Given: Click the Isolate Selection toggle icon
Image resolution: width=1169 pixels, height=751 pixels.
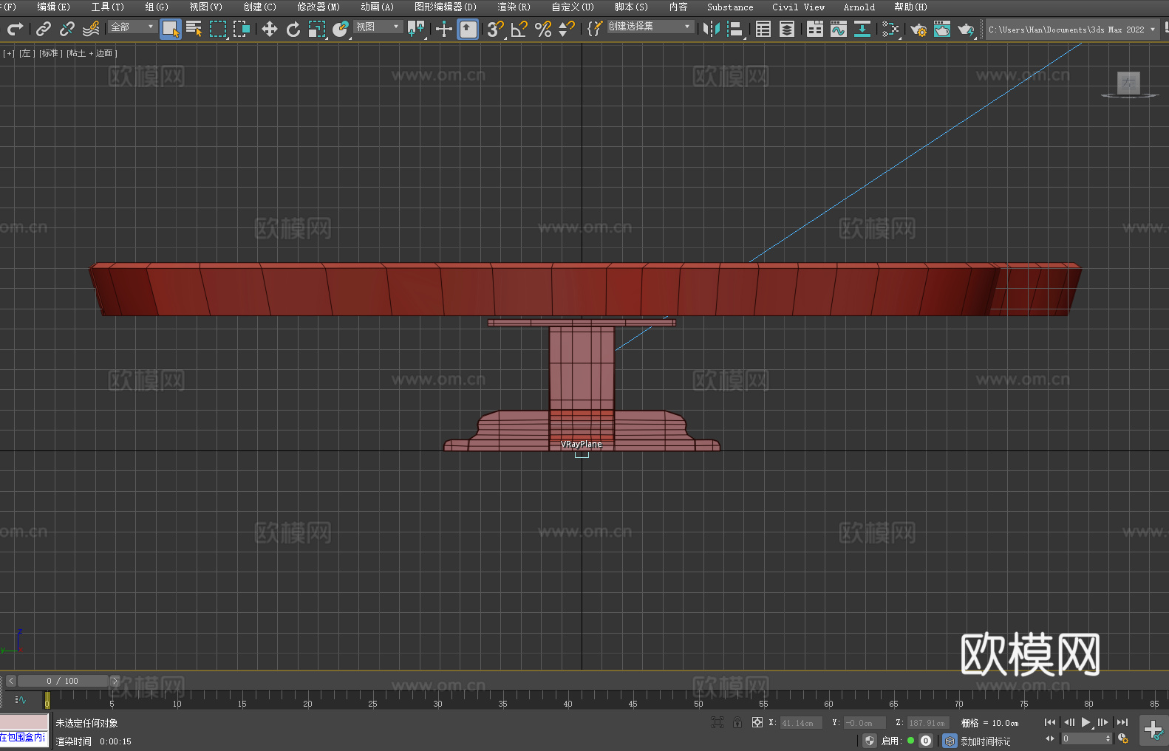Looking at the screenshot, I should 718,722.
